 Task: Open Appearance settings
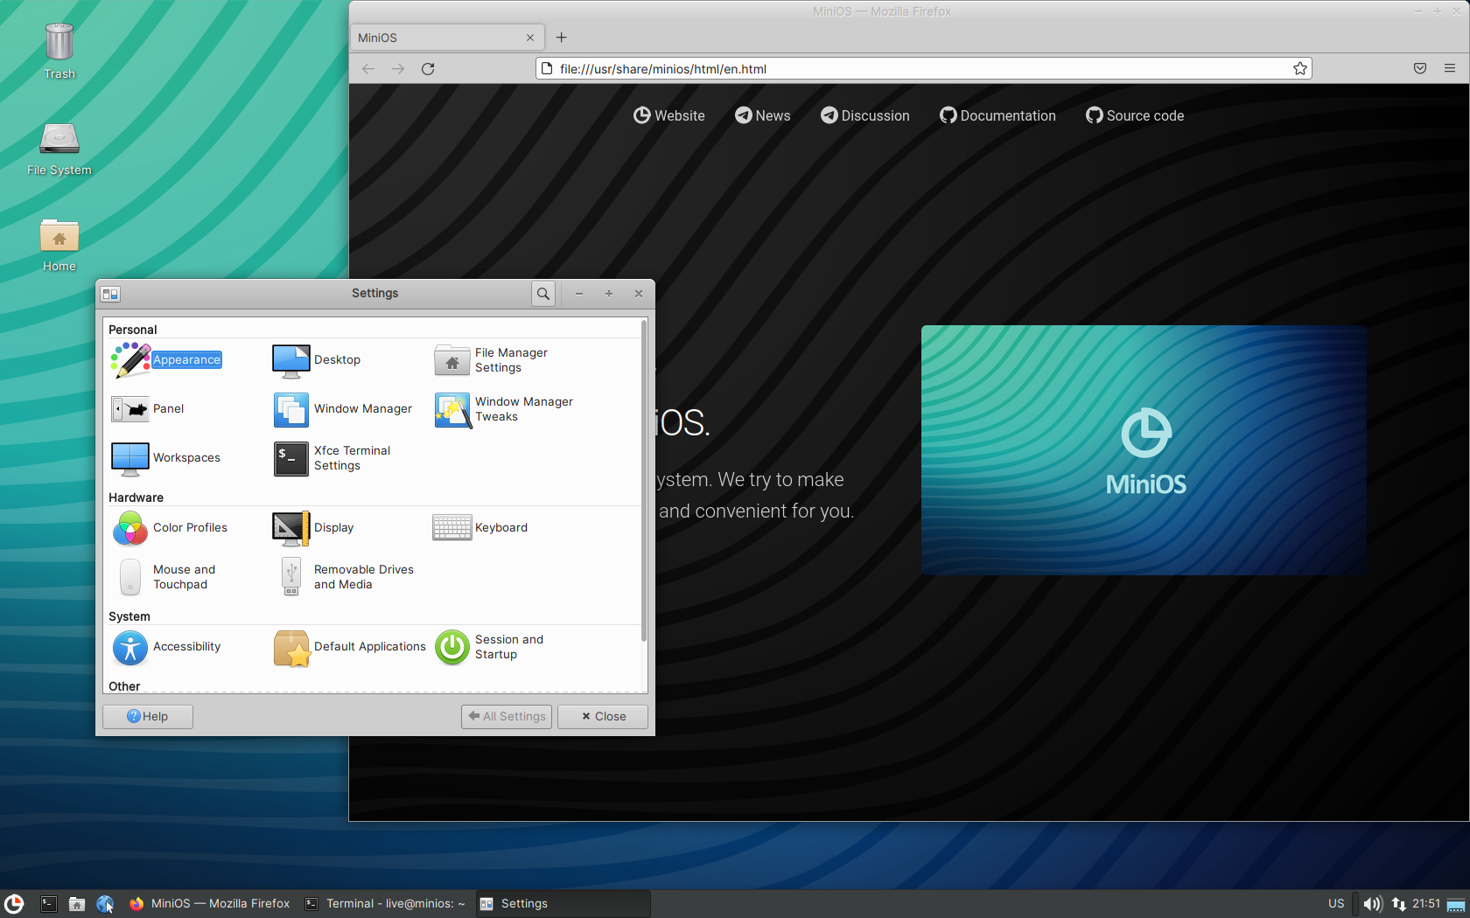pos(166,360)
